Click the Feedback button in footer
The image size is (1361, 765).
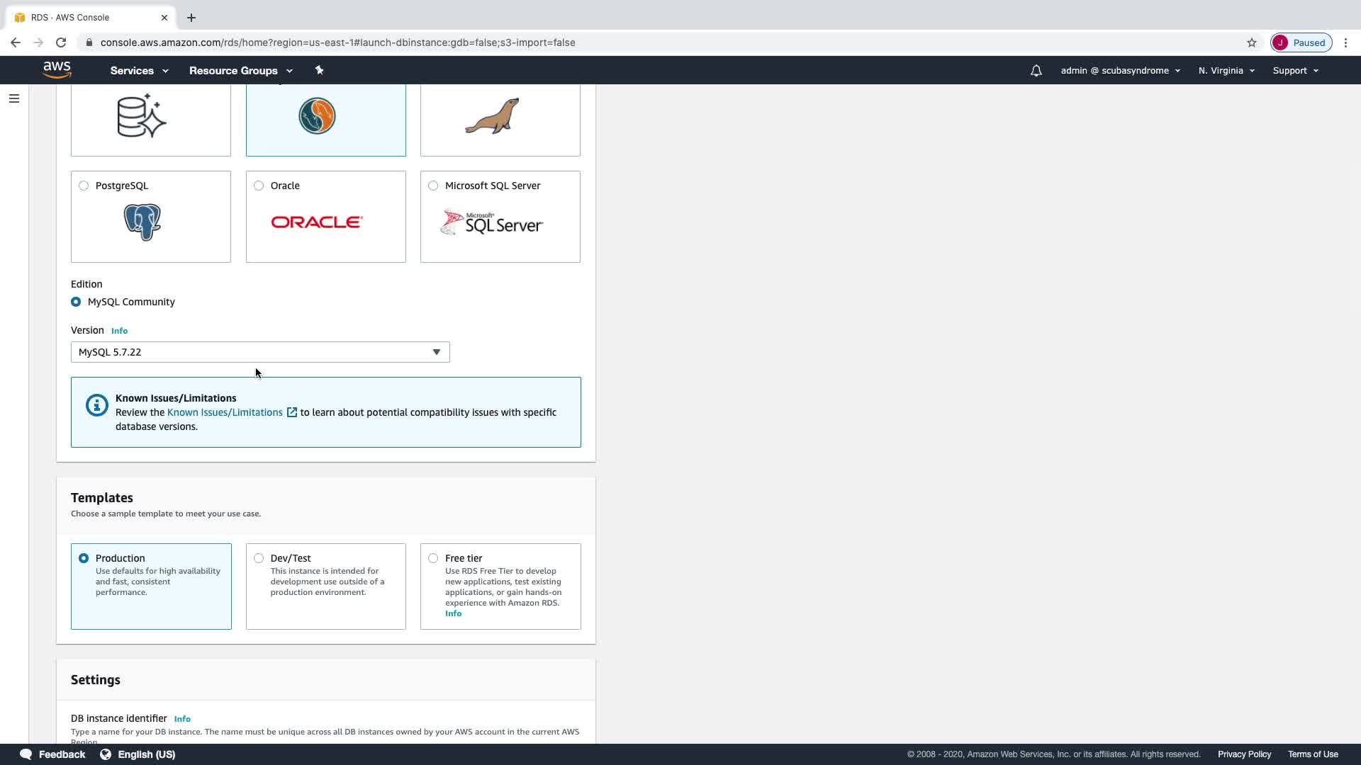[53, 754]
